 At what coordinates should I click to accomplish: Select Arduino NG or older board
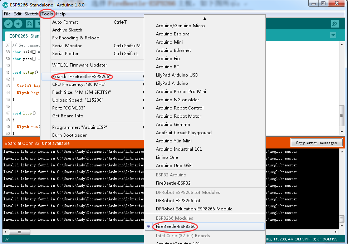click(205, 100)
